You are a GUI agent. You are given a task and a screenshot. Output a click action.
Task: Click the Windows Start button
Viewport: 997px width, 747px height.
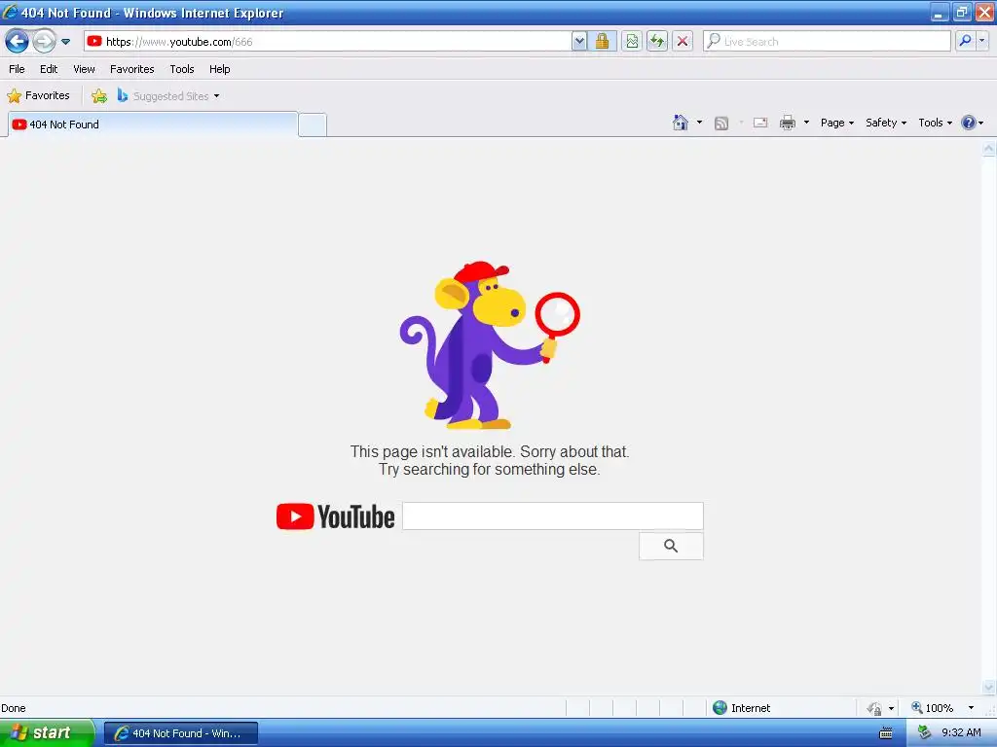[x=47, y=733]
